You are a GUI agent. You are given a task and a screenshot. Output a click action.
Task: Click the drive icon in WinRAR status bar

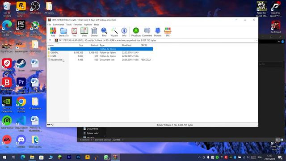click(x=49, y=125)
